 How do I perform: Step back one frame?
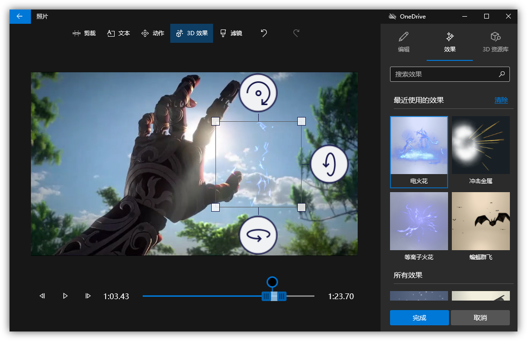tap(42, 296)
